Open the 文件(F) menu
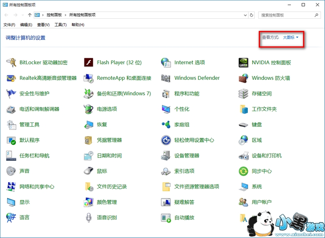Image resolution: width=325 pixels, height=238 pixels. (9, 25)
